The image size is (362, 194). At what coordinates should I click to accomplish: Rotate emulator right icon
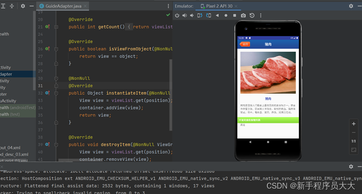(x=208, y=15)
